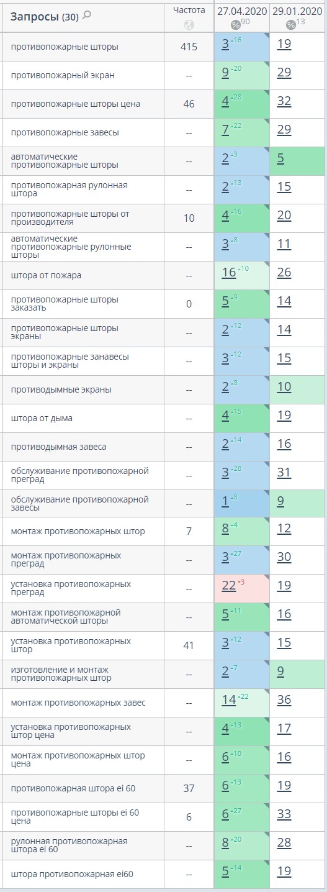Click the Частота column header
This screenshot has width=327, height=892.
click(x=189, y=11)
